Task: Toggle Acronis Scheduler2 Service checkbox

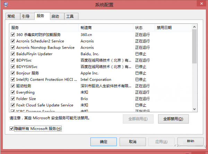Action: [13, 41]
